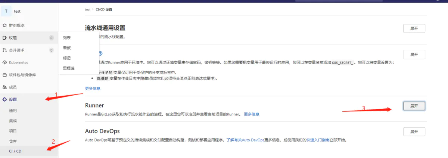Viewport: 448px width, 158px height.
Task: Click the gear icon beside 设置
Action: 4,99
